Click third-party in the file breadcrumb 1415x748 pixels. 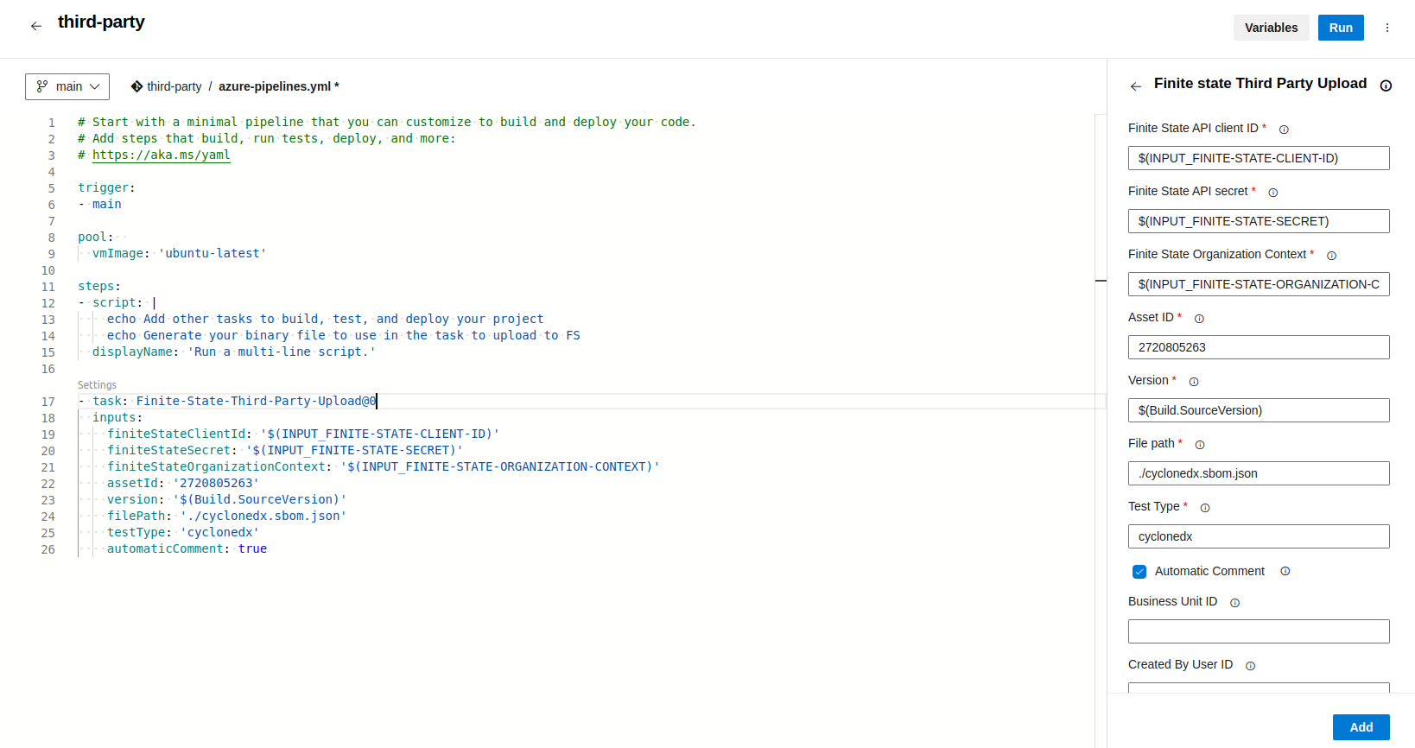point(174,86)
